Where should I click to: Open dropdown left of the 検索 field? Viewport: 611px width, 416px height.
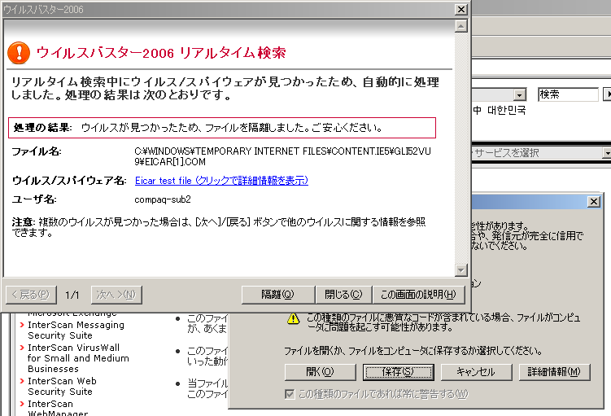[x=519, y=94]
